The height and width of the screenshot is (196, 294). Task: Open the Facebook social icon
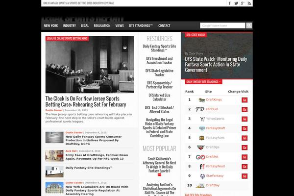pyautogui.click(x=229, y=3)
